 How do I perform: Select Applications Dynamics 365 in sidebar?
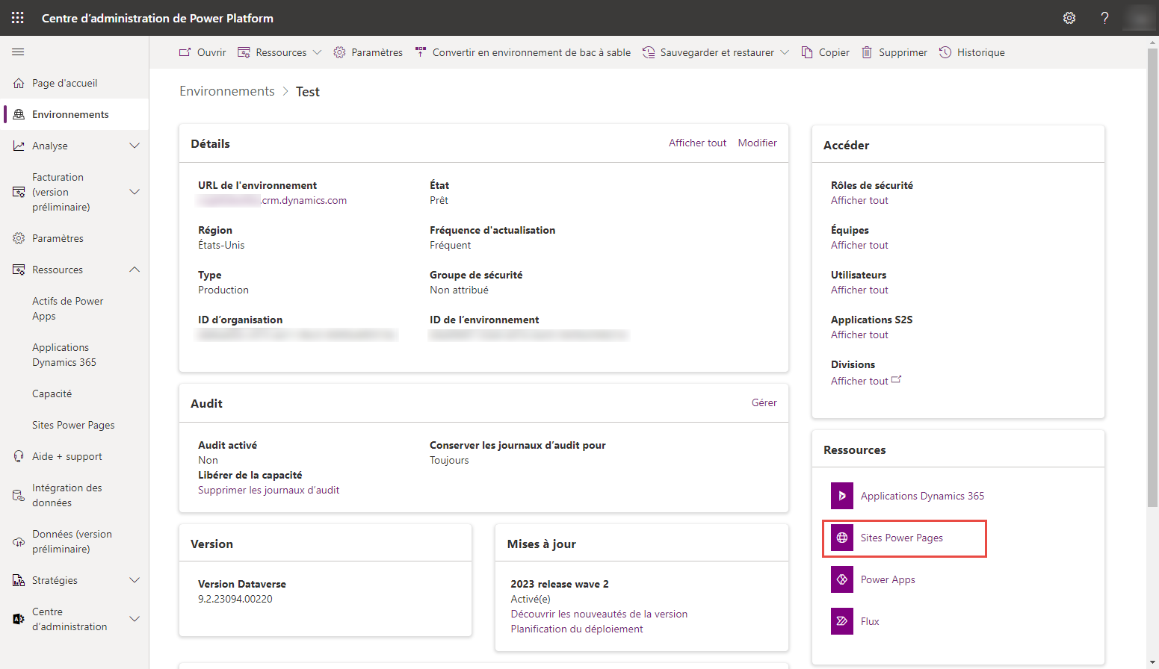pos(64,355)
